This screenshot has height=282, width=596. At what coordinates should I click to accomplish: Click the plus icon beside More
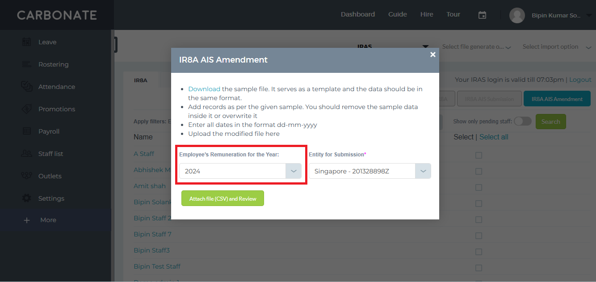point(26,220)
